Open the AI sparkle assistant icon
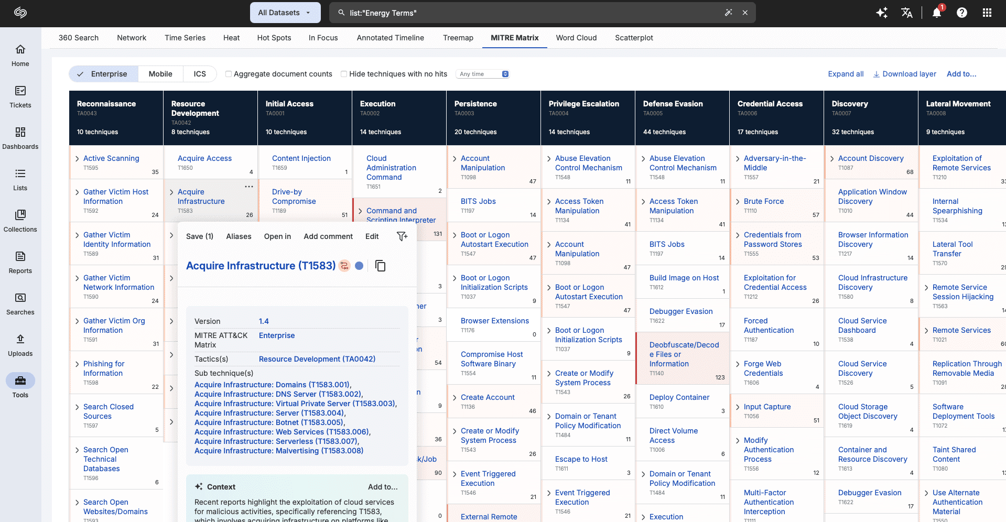The height and width of the screenshot is (522, 1006). [x=882, y=13]
